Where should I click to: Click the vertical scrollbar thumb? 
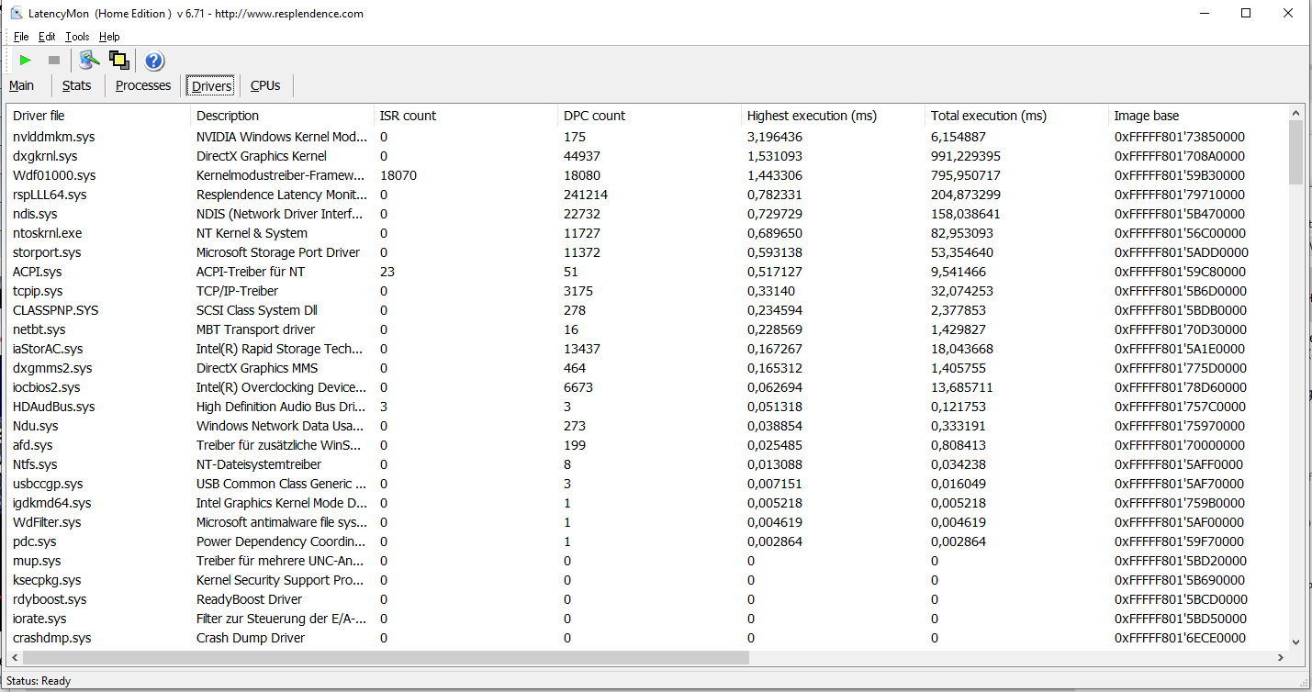[x=1295, y=152]
